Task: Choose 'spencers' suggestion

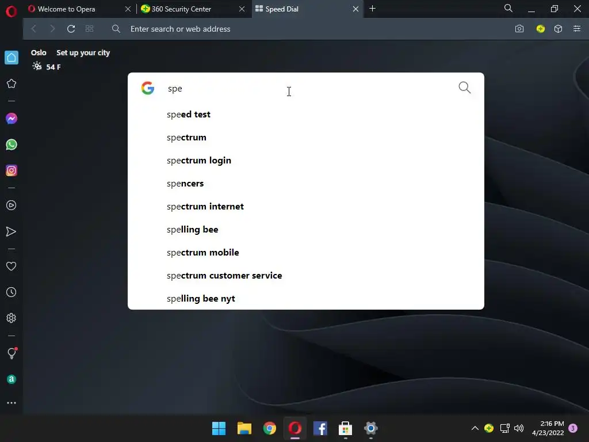Action: tap(306, 184)
